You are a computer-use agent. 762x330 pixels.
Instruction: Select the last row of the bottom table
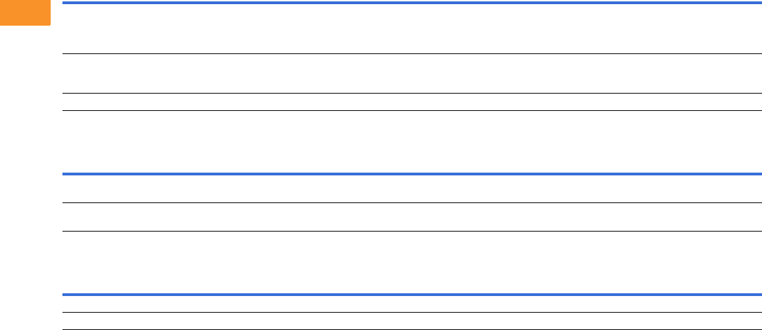pos(412,320)
